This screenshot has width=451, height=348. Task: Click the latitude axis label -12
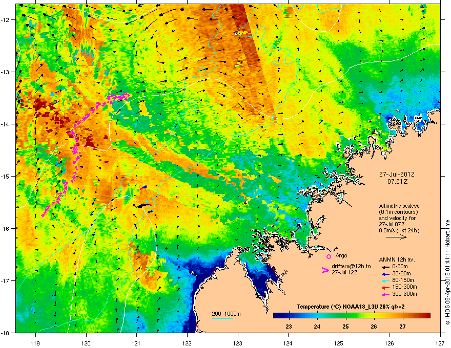point(6,20)
